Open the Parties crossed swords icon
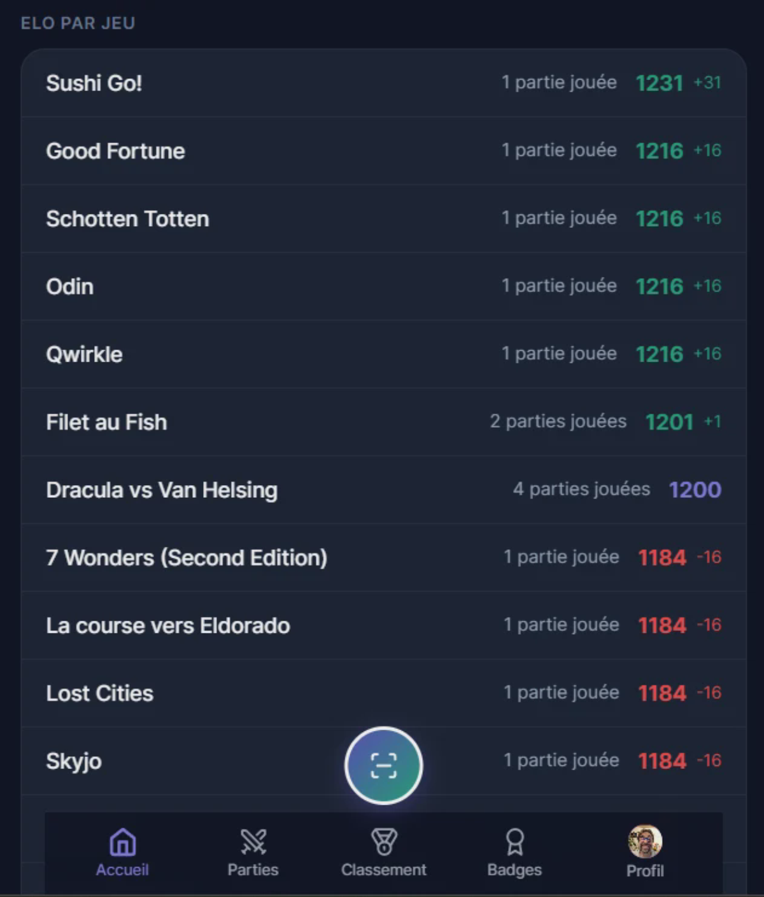 click(253, 842)
